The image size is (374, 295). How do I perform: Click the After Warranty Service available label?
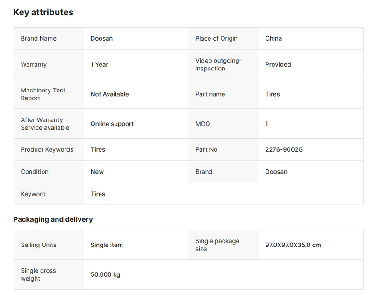[x=45, y=124]
